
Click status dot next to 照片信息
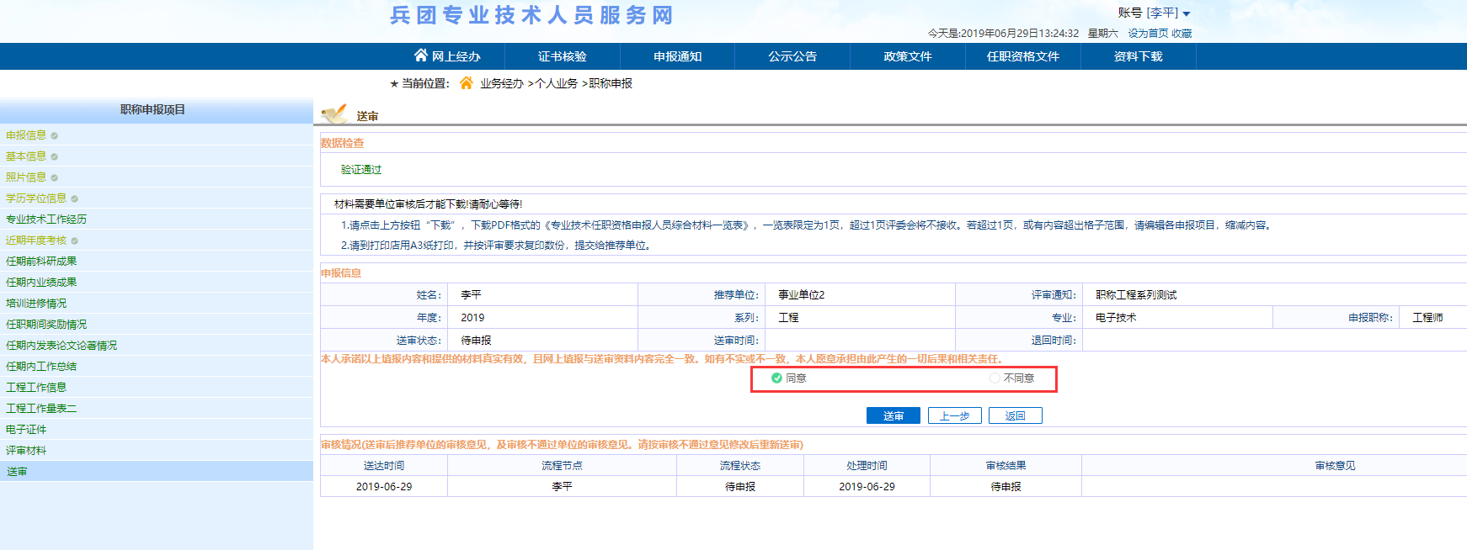[x=55, y=177]
